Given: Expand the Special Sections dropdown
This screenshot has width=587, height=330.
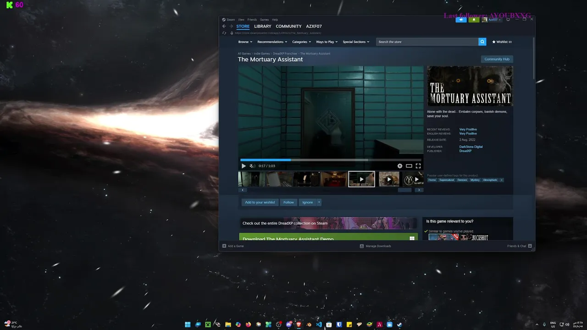Looking at the screenshot, I should 356,42.
